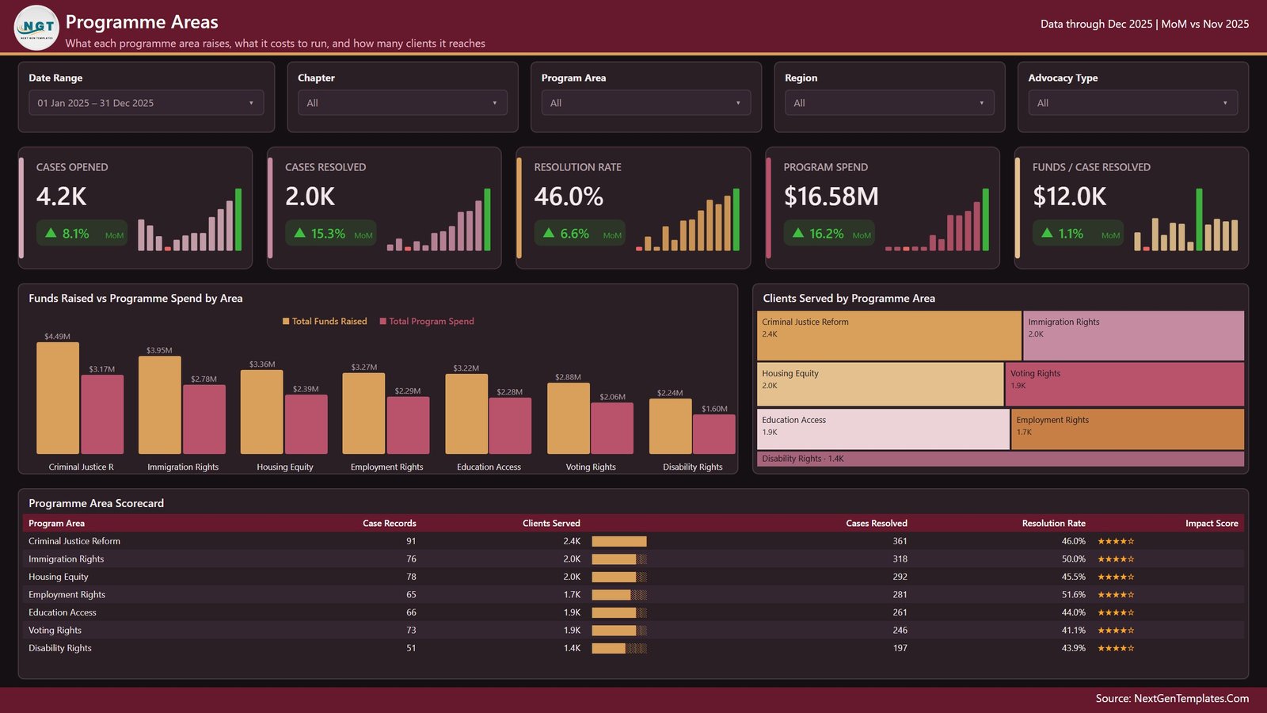The image size is (1267, 713).
Task: Select the Immigration Rights treemap tile
Action: [1134, 336]
